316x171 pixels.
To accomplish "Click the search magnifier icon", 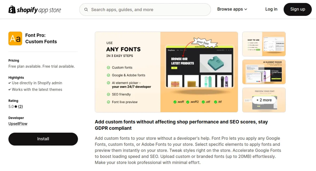I will (x=86, y=10).
